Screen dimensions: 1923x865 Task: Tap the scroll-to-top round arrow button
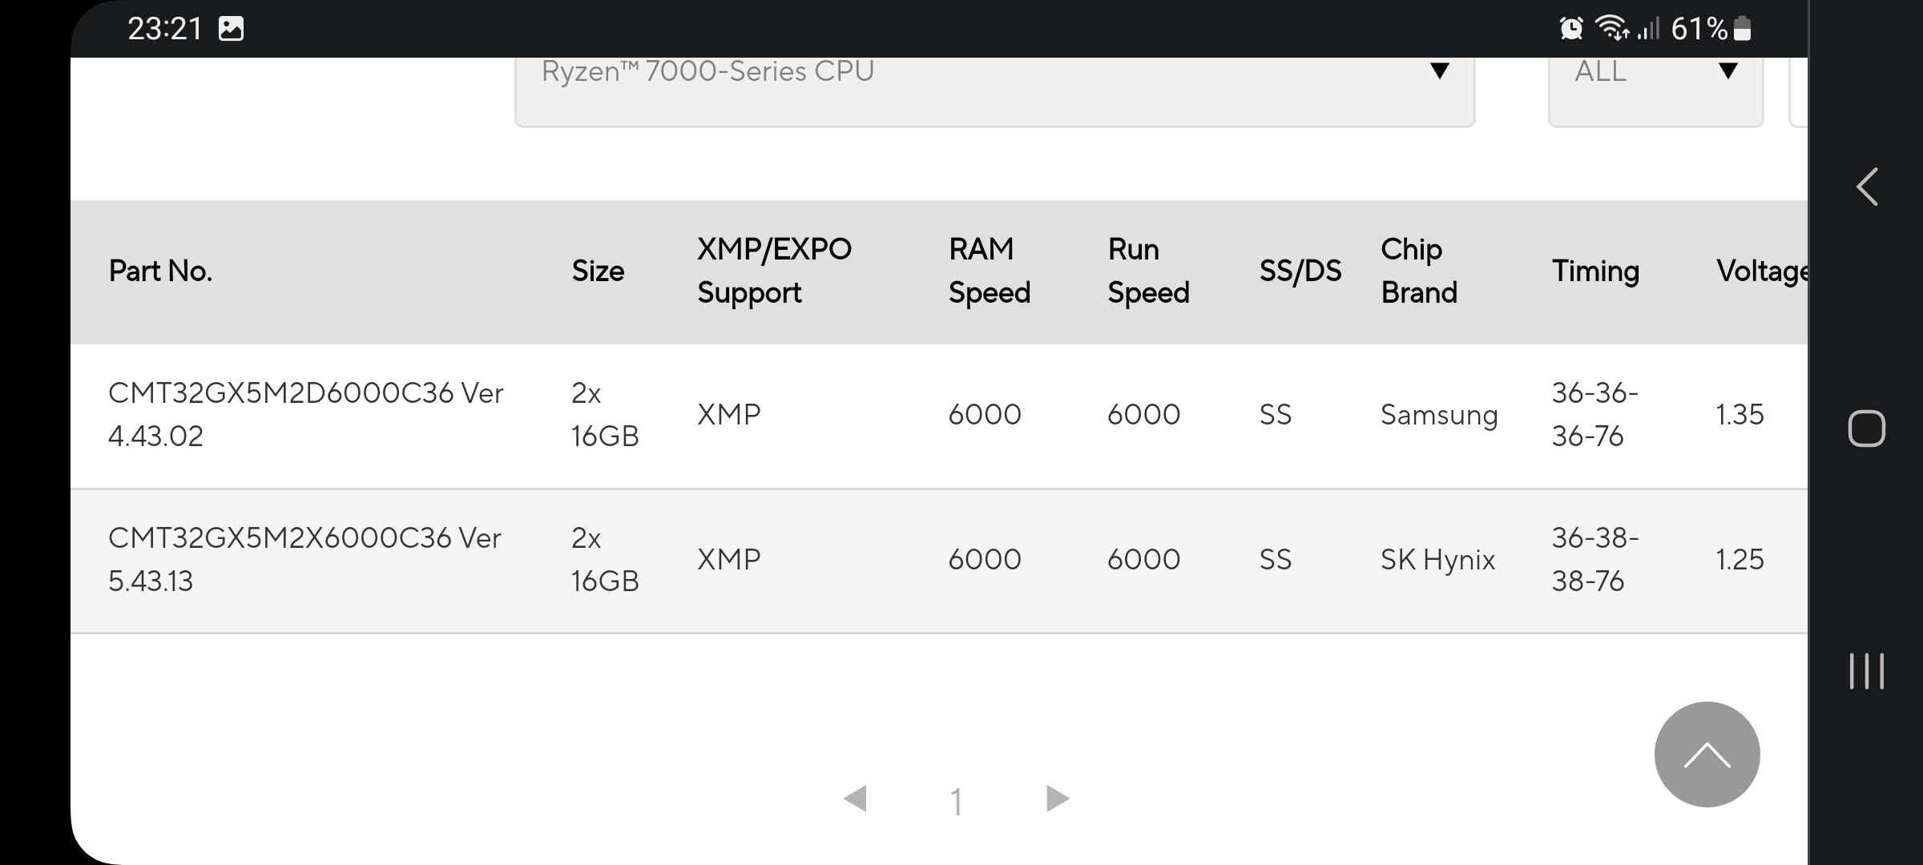coord(1707,754)
